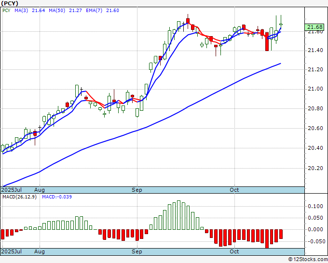Click the Sep label on MACD axis
The width and height of the screenshot is (328, 263).
point(137,251)
